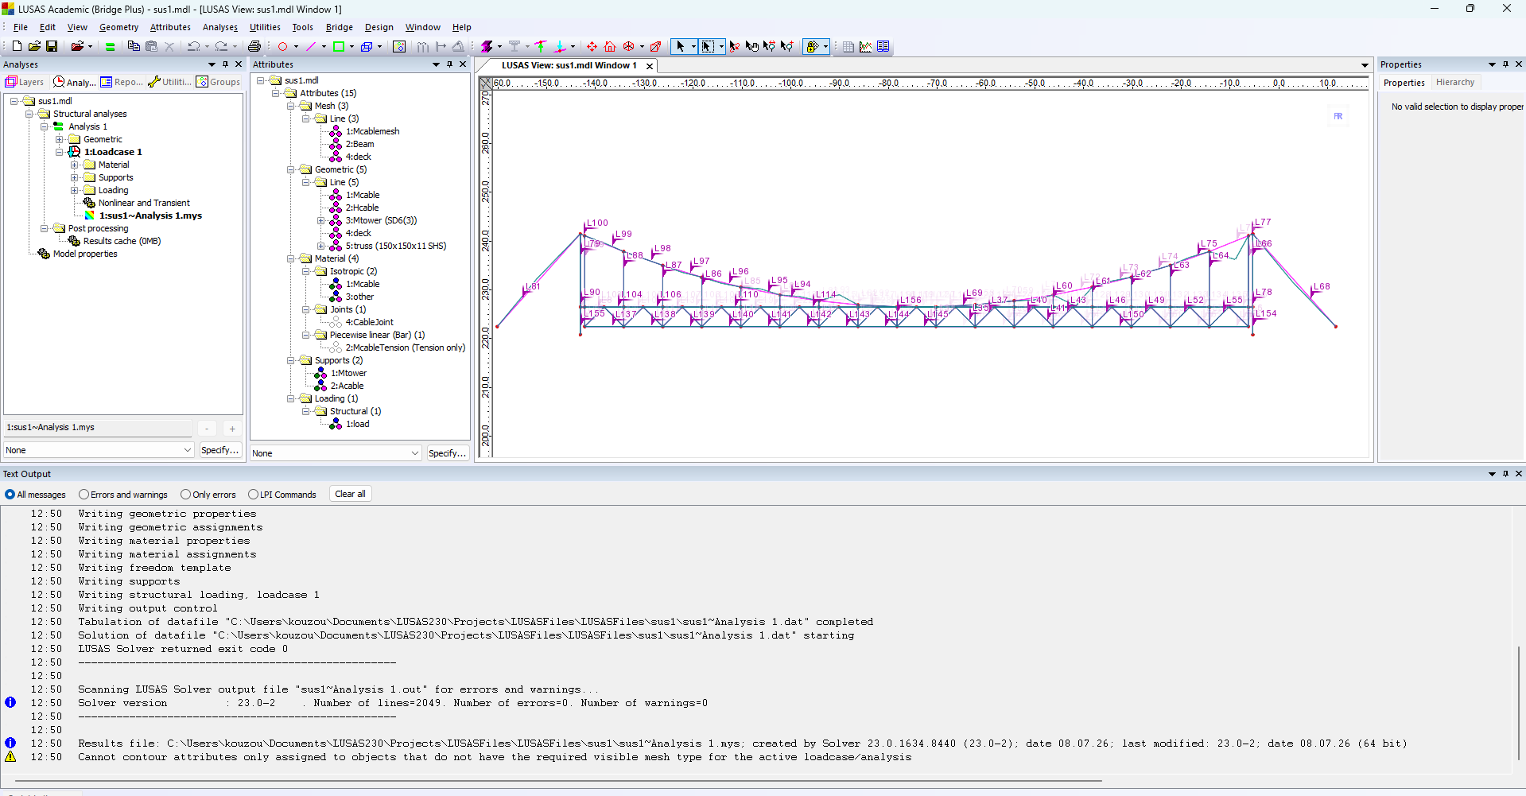The height and width of the screenshot is (796, 1526).
Task: Click the Copy icon in the toolbar
Action: coord(134,47)
